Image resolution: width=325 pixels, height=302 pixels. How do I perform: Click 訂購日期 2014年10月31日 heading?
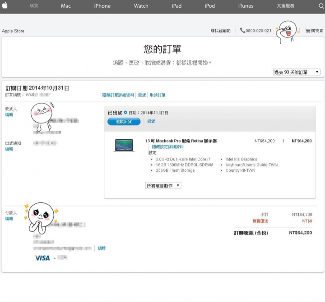click(37, 88)
